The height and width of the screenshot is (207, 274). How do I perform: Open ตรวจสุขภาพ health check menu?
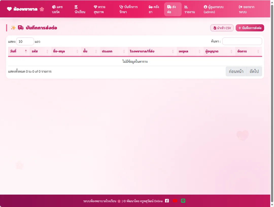coord(100,9)
